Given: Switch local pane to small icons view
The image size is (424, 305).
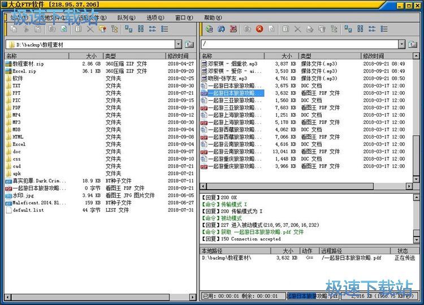Looking at the screenshot, I should click(x=141, y=29).
